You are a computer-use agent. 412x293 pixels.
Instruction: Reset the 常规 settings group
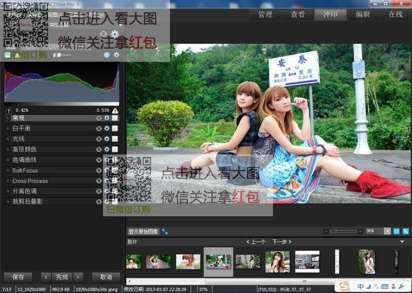99,118
